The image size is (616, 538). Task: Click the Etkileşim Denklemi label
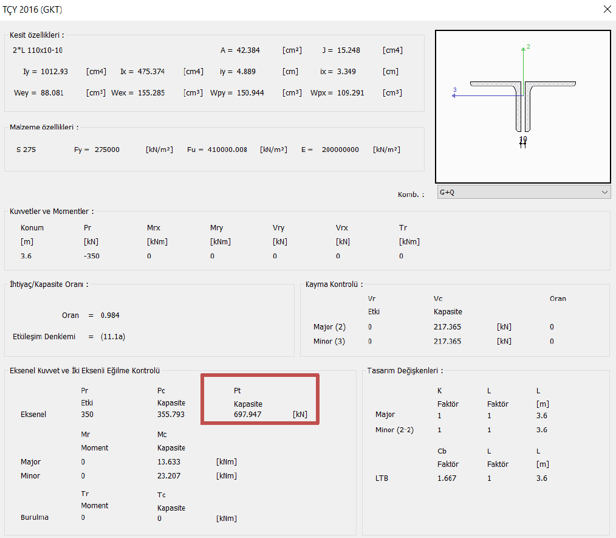(x=44, y=336)
